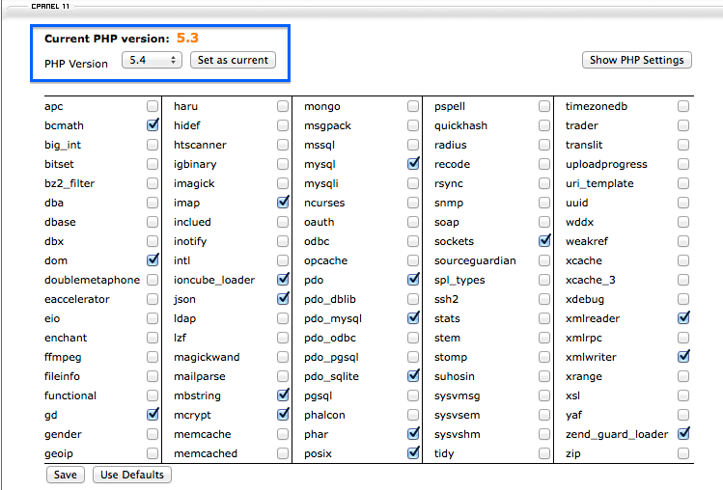
Task: Enable the recode checkbox
Action: click(544, 164)
